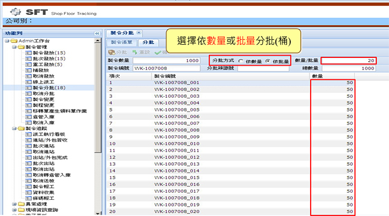Viewport: 389px width, 216px height.
Task: Collapse the 製令追蹤 folder
Action: point(14,128)
